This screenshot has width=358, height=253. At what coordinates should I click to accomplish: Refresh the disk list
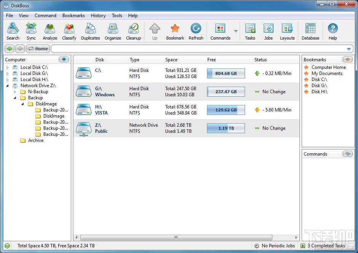pos(196,31)
